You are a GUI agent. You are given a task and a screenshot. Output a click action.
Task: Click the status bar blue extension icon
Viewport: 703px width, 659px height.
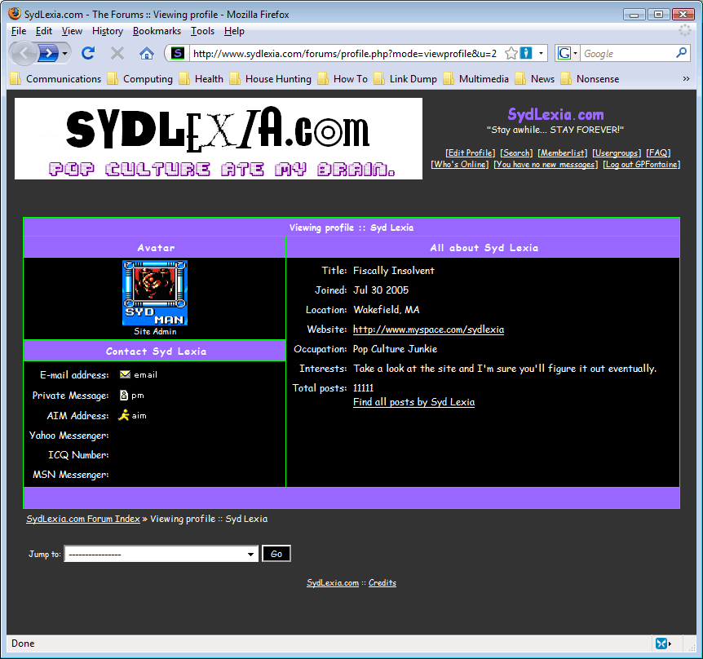point(661,644)
